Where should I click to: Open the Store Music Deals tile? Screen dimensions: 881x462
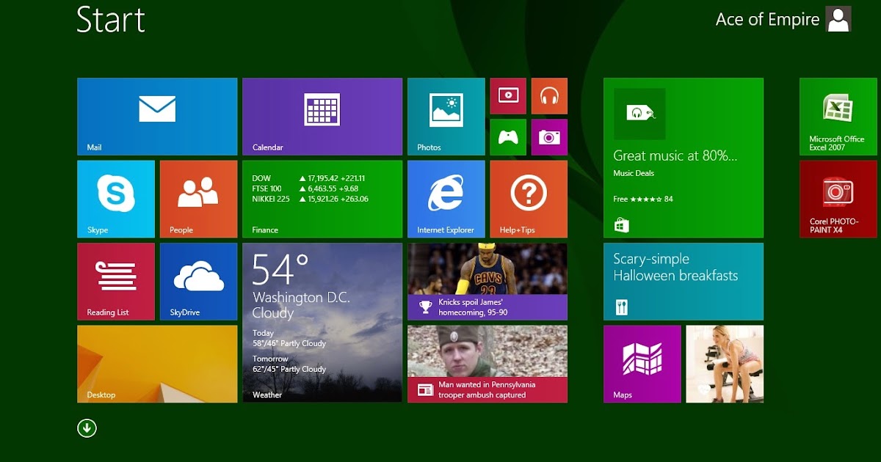click(x=684, y=158)
